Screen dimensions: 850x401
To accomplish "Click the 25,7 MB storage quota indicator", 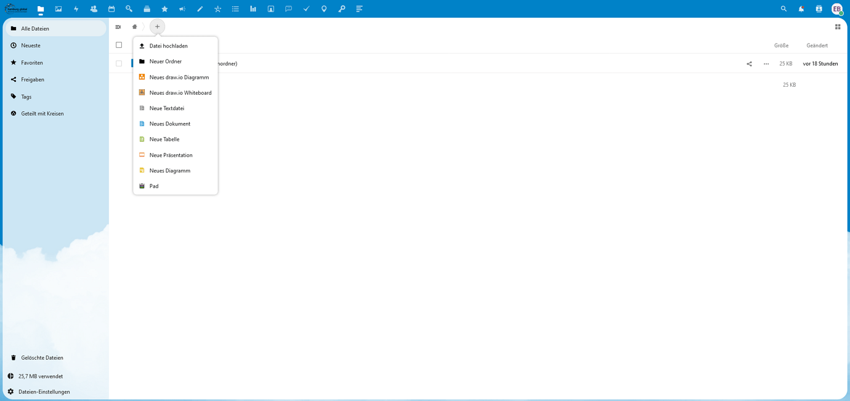I will pyautogui.click(x=41, y=376).
